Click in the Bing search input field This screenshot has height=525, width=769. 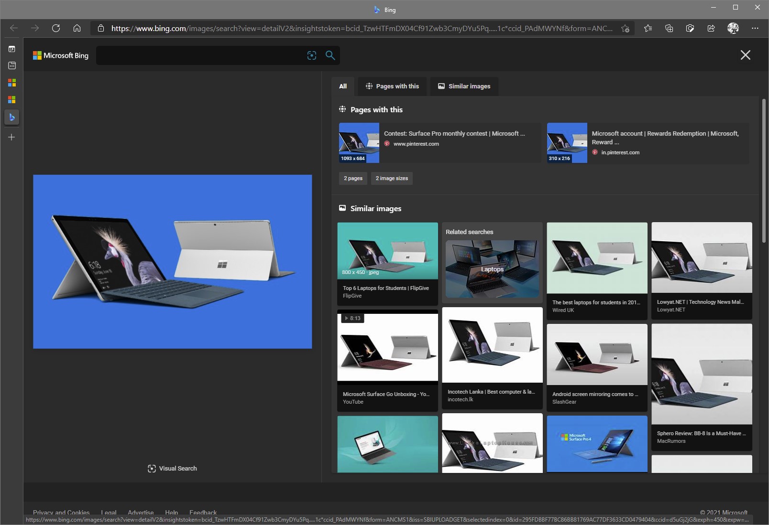coord(201,55)
